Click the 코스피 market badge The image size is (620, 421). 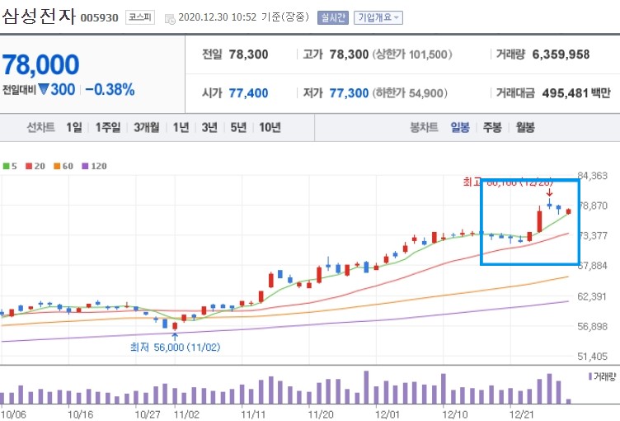coord(140,17)
